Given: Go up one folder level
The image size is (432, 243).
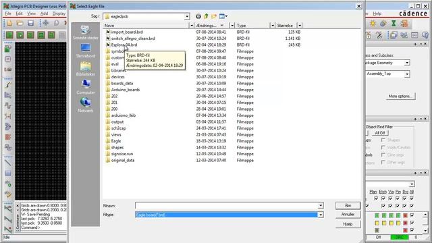Looking at the screenshot, I should [x=206, y=16].
